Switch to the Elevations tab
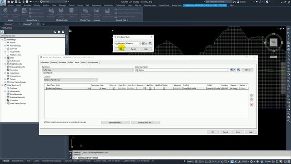The image size is (291, 164). pos(62,62)
